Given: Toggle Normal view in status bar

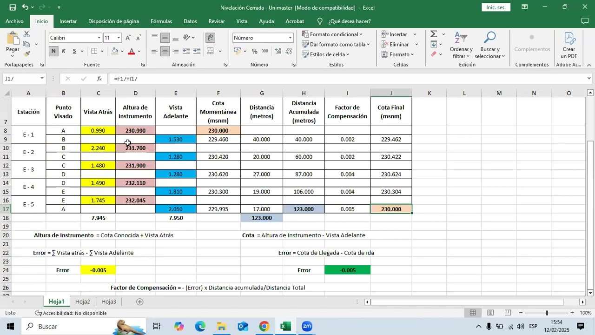Looking at the screenshot, I should point(473,313).
